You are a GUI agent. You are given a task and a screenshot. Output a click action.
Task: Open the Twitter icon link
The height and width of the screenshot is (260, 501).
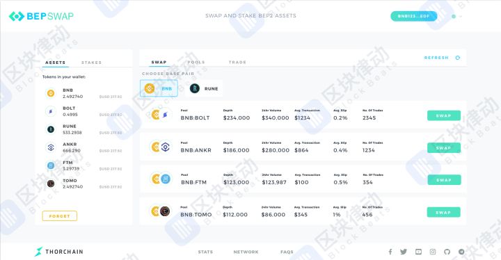tap(404, 252)
